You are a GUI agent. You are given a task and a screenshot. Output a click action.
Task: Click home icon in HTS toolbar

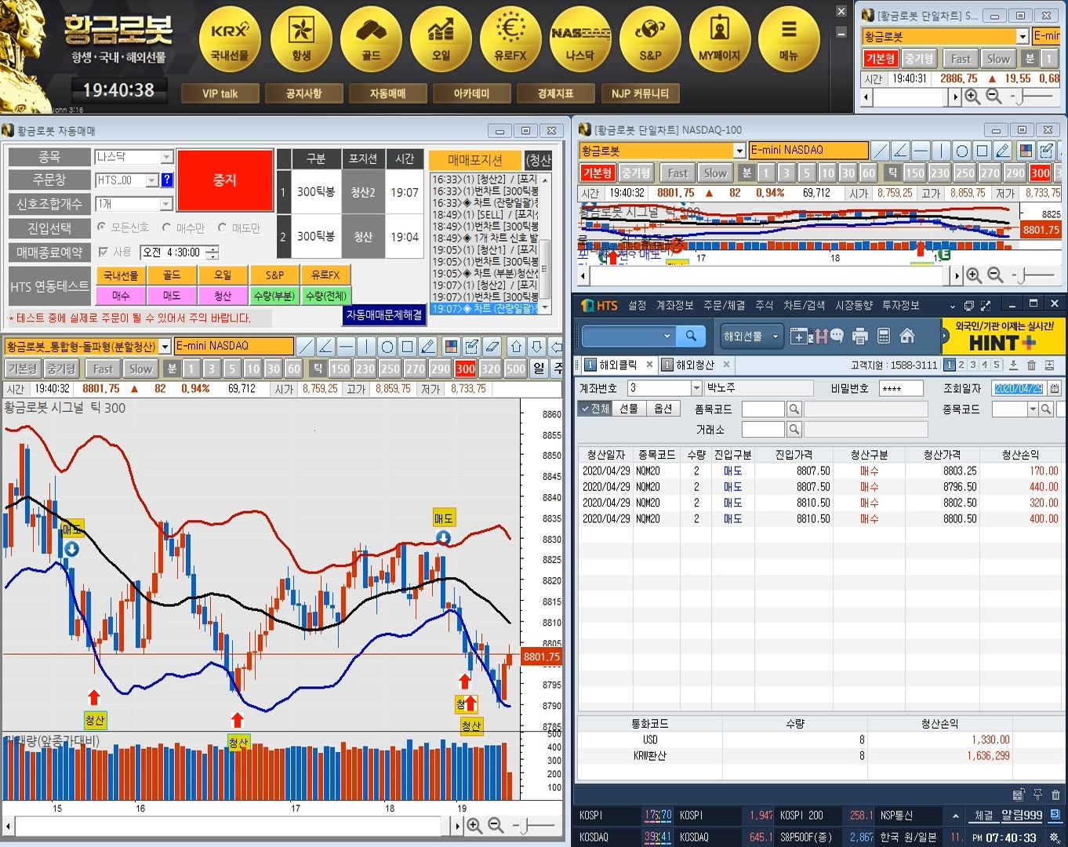tap(907, 336)
